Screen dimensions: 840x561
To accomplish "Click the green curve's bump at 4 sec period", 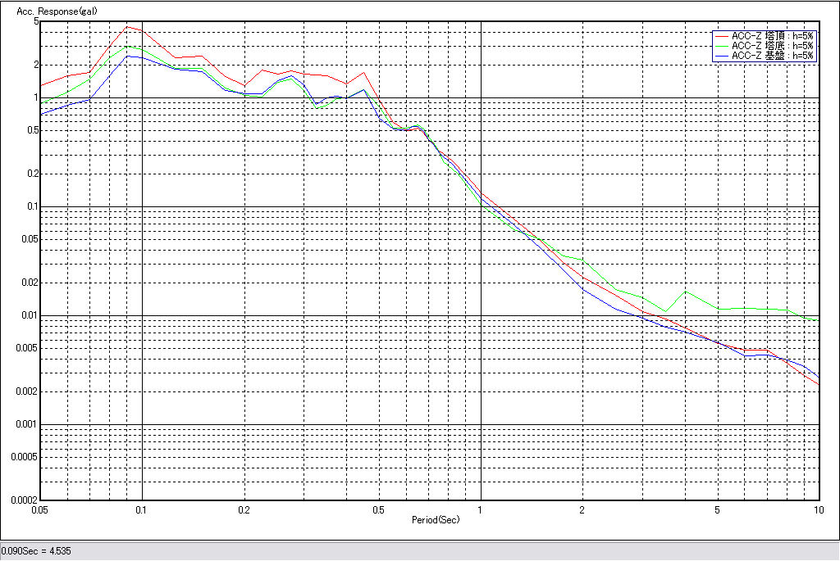I will [x=686, y=292].
